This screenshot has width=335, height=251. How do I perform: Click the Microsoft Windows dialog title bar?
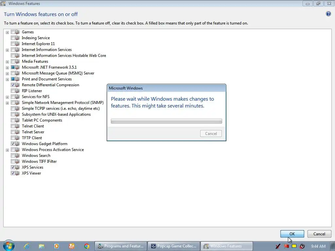(167, 88)
